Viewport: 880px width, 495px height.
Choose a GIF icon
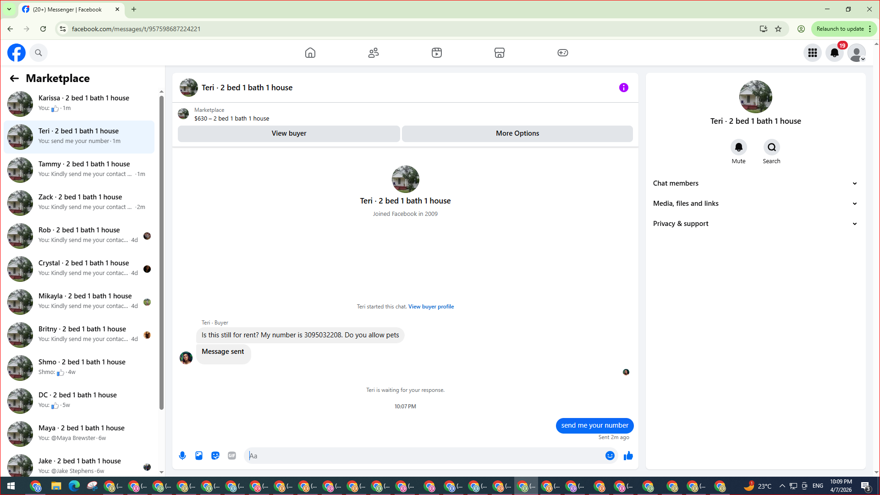click(x=232, y=456)
